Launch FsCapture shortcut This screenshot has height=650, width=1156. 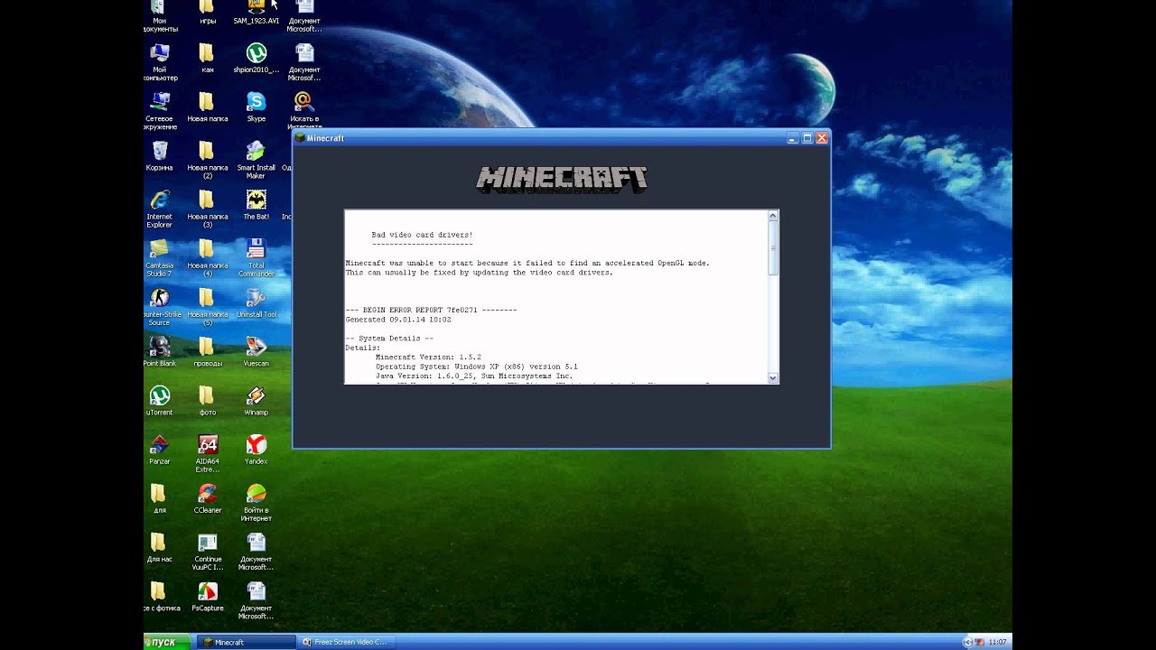[x=208, y=597]
